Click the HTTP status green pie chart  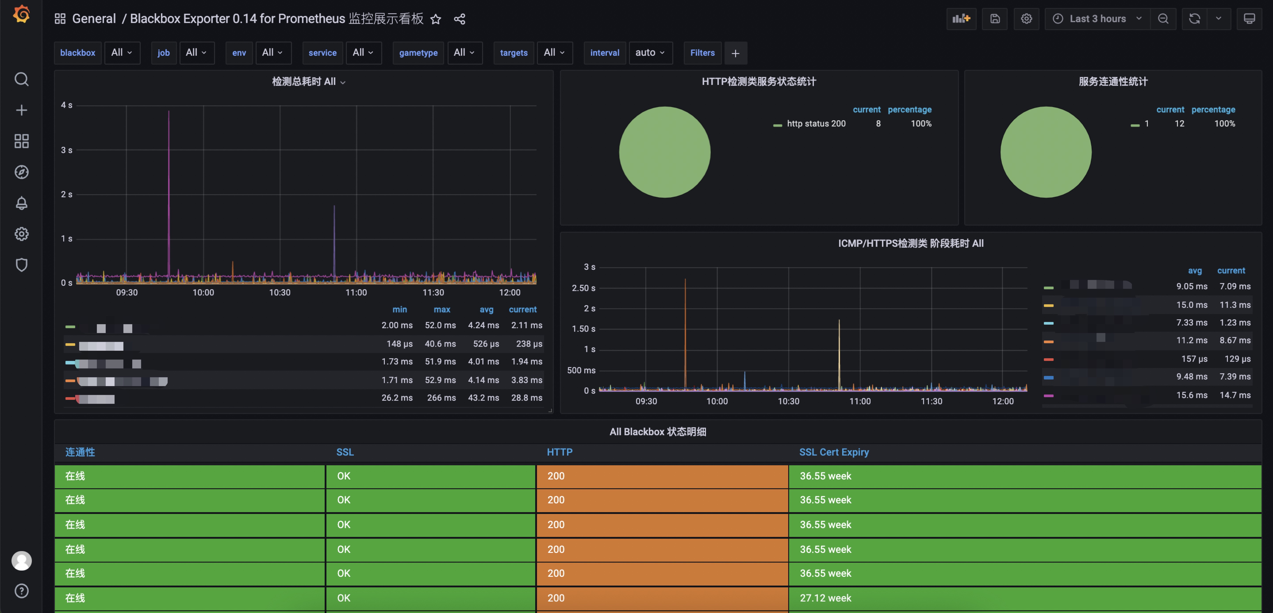click(665, 152)
